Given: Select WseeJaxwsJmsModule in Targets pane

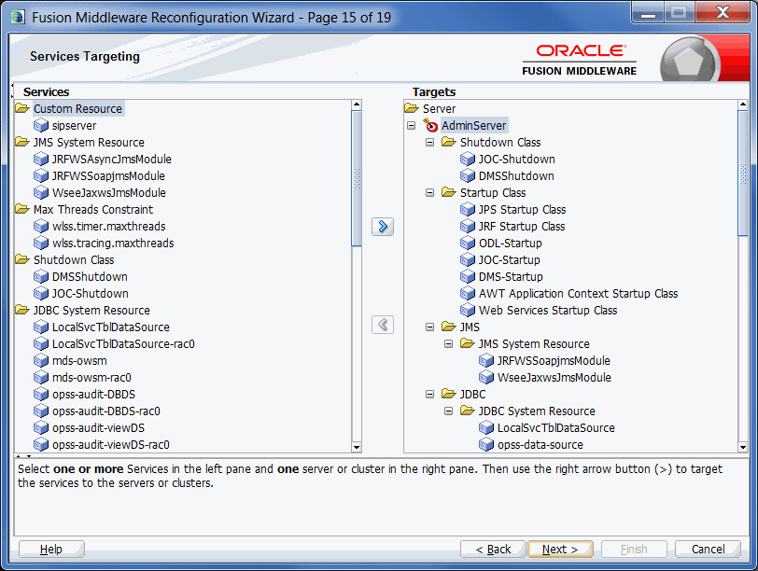Looking at the screenshot, I should [554, 378].
